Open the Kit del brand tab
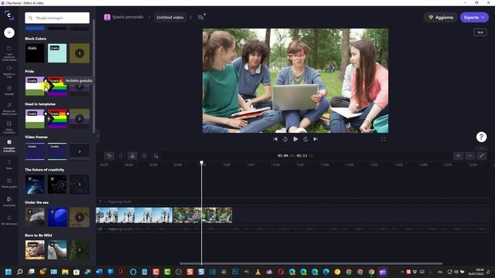Image resolution: width=495 pixels, height=278 pixels. coord(9,220)
